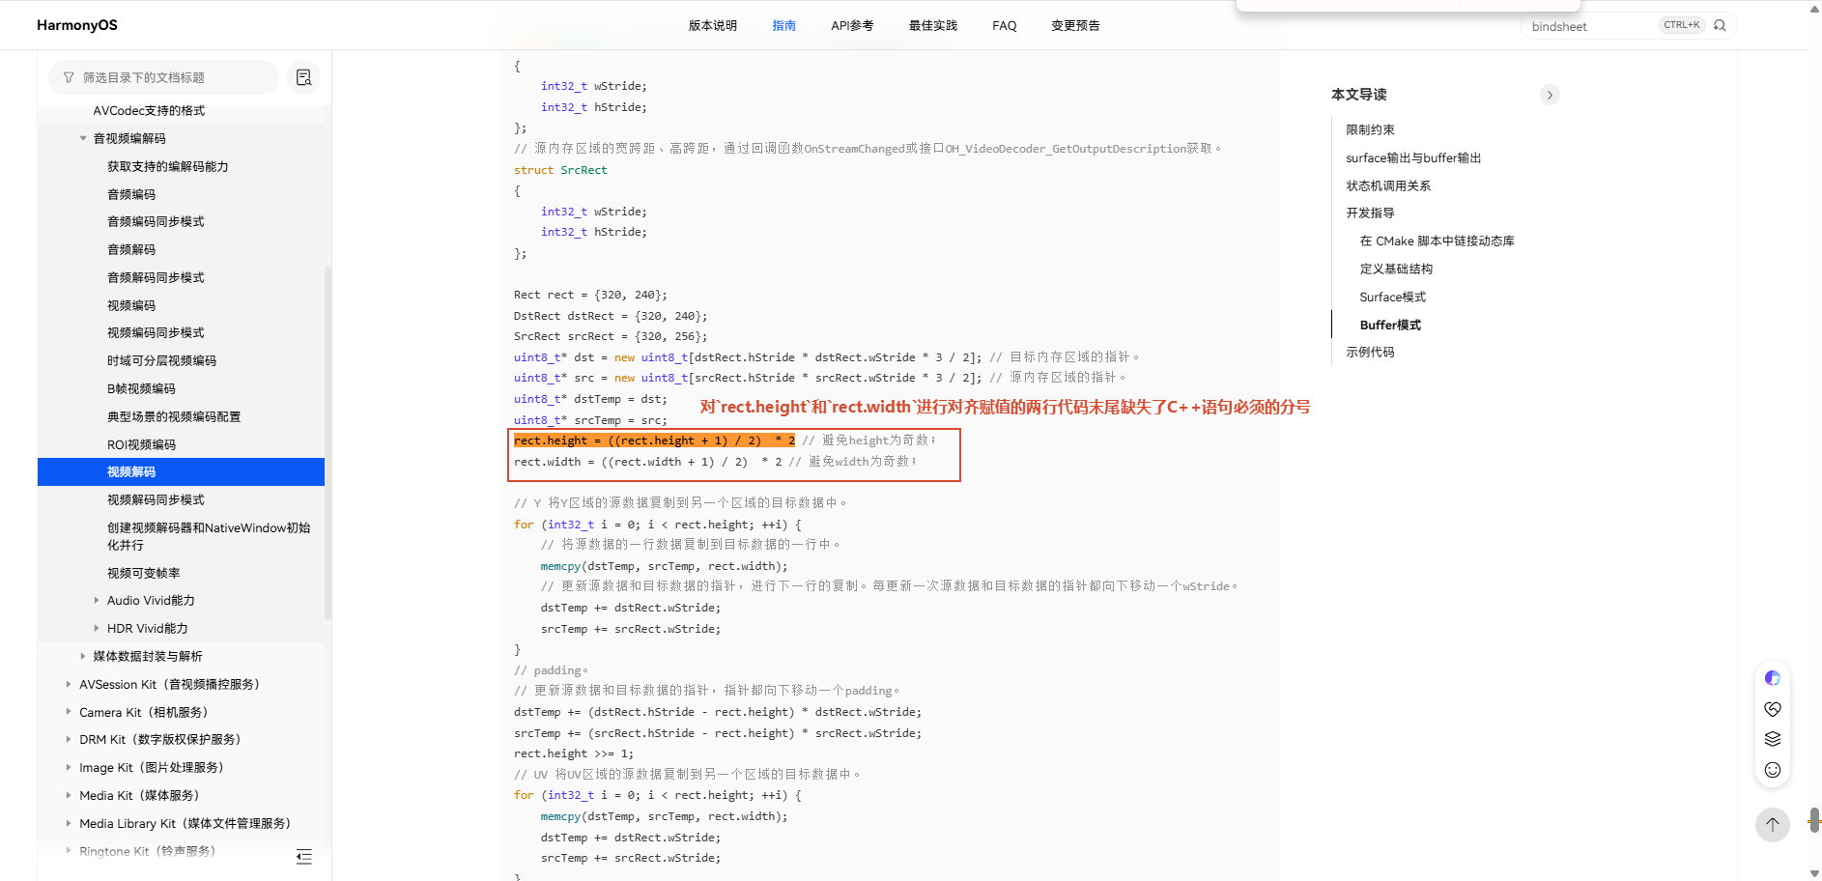The width and height of the screenshot is (1822, 881).
Task: Open the FAQ tab
Action: pyautogui.click(x=1005, y=25)
